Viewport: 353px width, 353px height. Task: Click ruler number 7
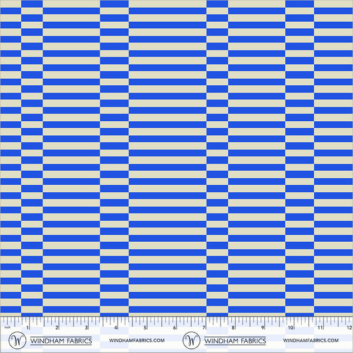pos(204,328)
